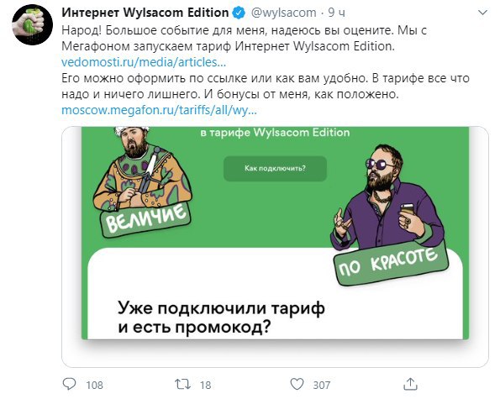Click the blue verified badge
The image size is (500, 399).
click(x=239, y=13)
